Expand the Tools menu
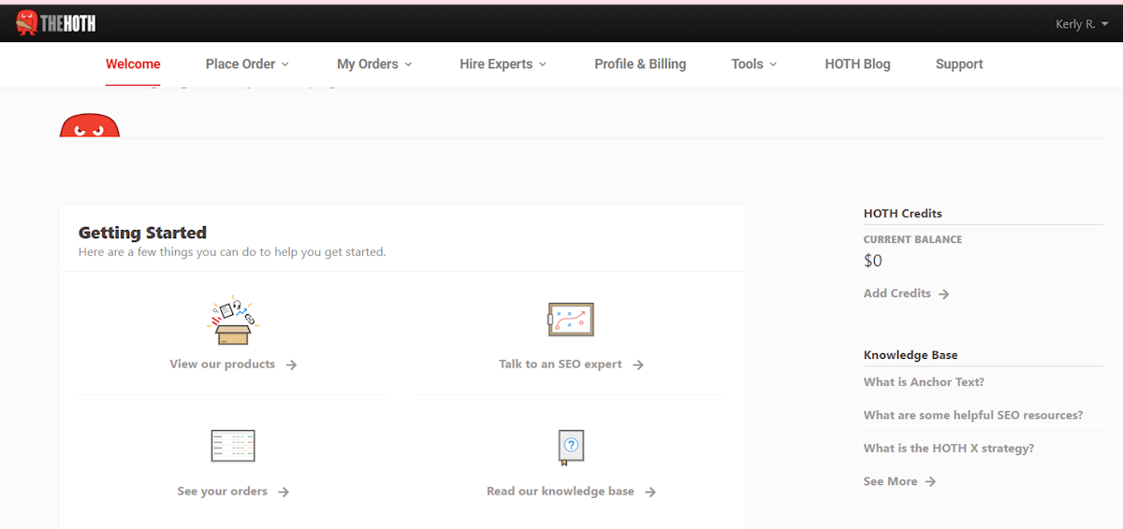This screenshot has width=1123, height=529. [x=754, y=64]
